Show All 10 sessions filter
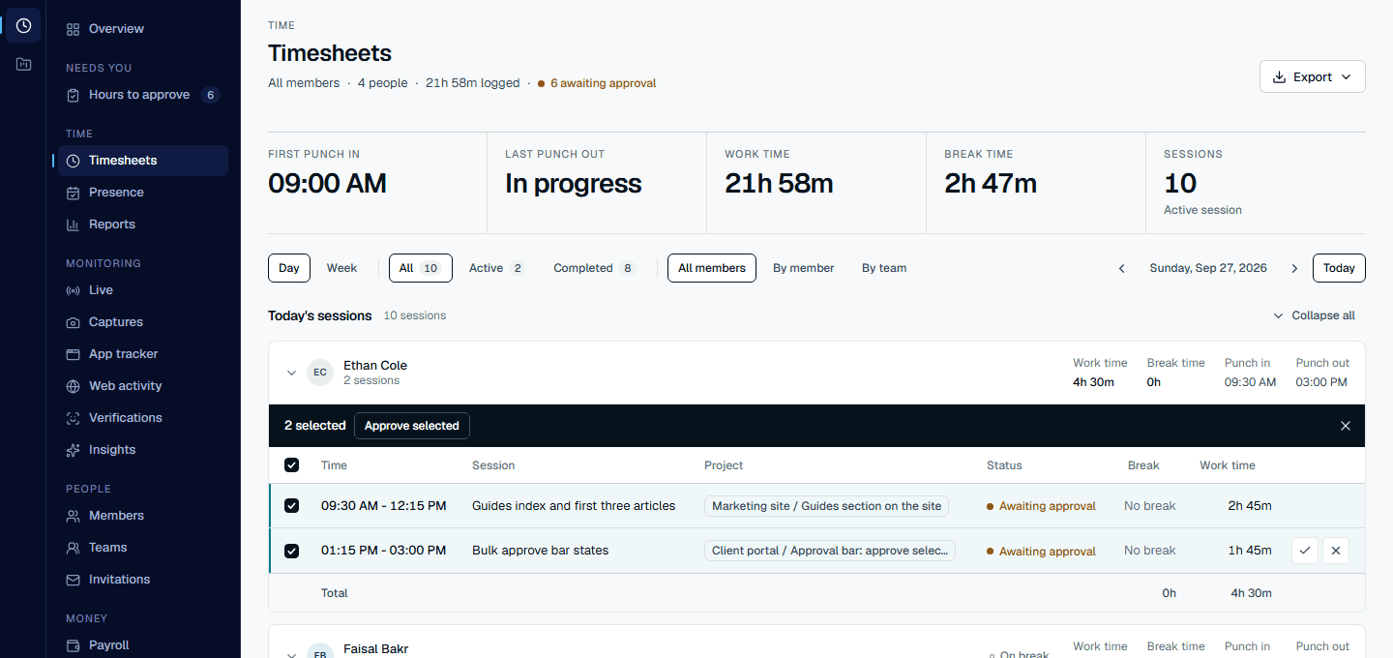Screen dimensions: 1393x658 point(420,268)
